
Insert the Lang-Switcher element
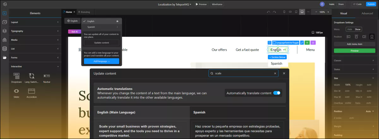pyautogui.click(x=32, y=78)
